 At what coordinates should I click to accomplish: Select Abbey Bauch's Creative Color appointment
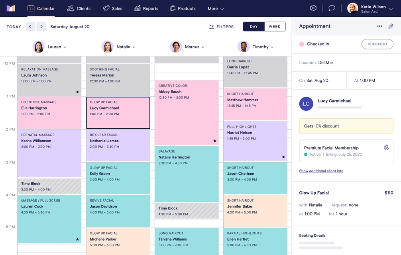tap(187, 112)
